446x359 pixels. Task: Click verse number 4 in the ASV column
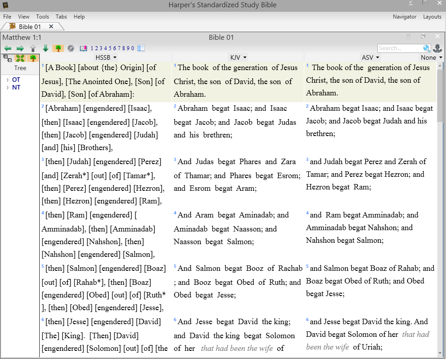[307, 213]
